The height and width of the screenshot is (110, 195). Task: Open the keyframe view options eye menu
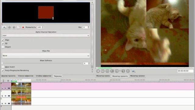point(4,27)
